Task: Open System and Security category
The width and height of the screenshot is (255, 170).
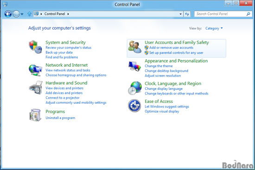Action: 65,43
